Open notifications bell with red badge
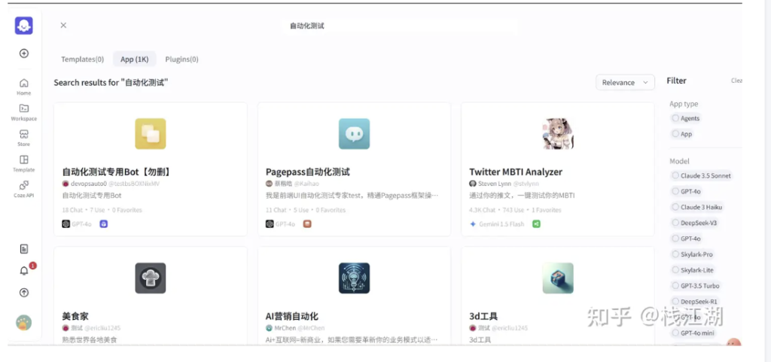The width and height of the screenshot is (771, 362). point(24,270)
